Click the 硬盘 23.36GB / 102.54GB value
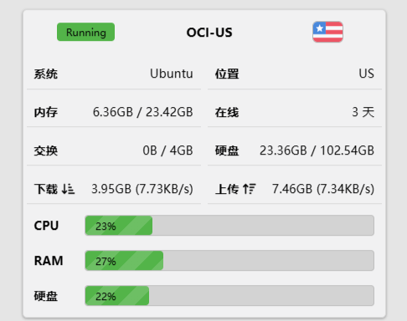Viewport: 407px width, 321px height. pyautogui.click(x=317, y=150)
